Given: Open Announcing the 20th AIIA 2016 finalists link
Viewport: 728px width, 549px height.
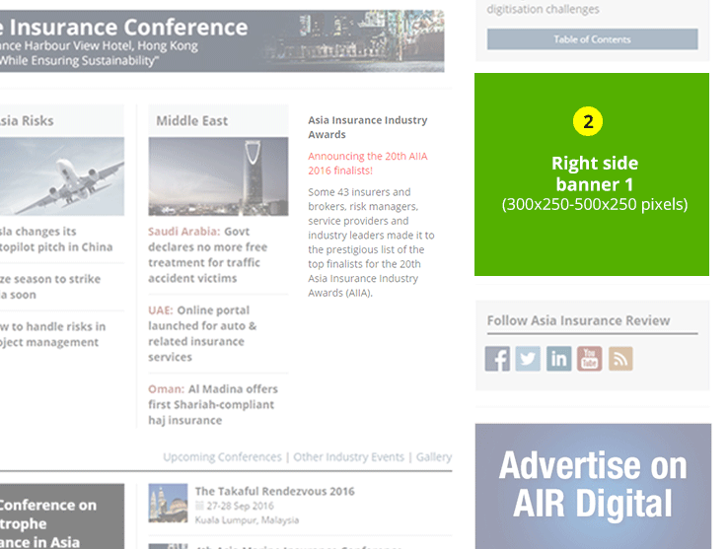Looking at the screenshot, I should [x=367, y=163].
